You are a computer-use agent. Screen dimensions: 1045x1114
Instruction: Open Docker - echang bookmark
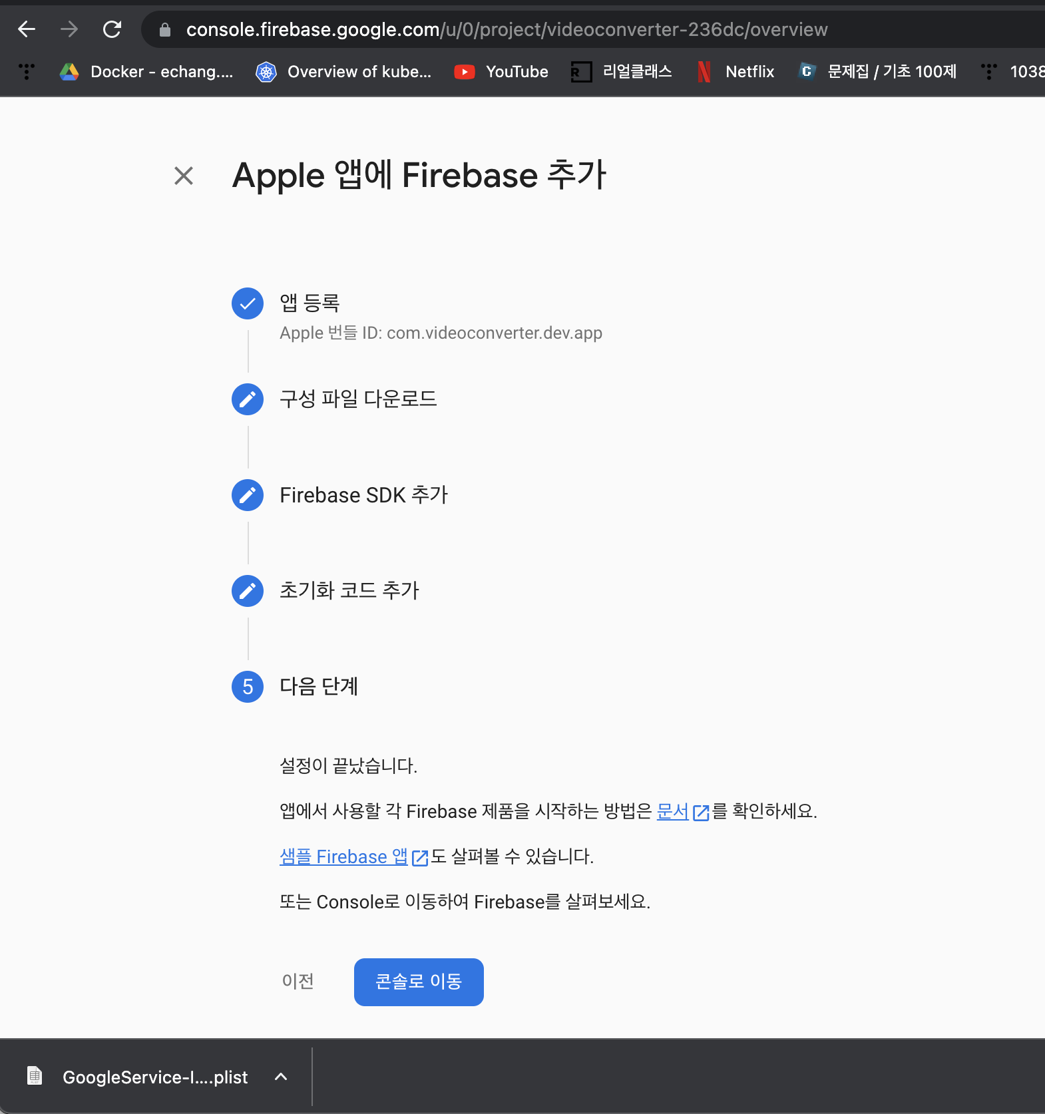coord(146,71)
